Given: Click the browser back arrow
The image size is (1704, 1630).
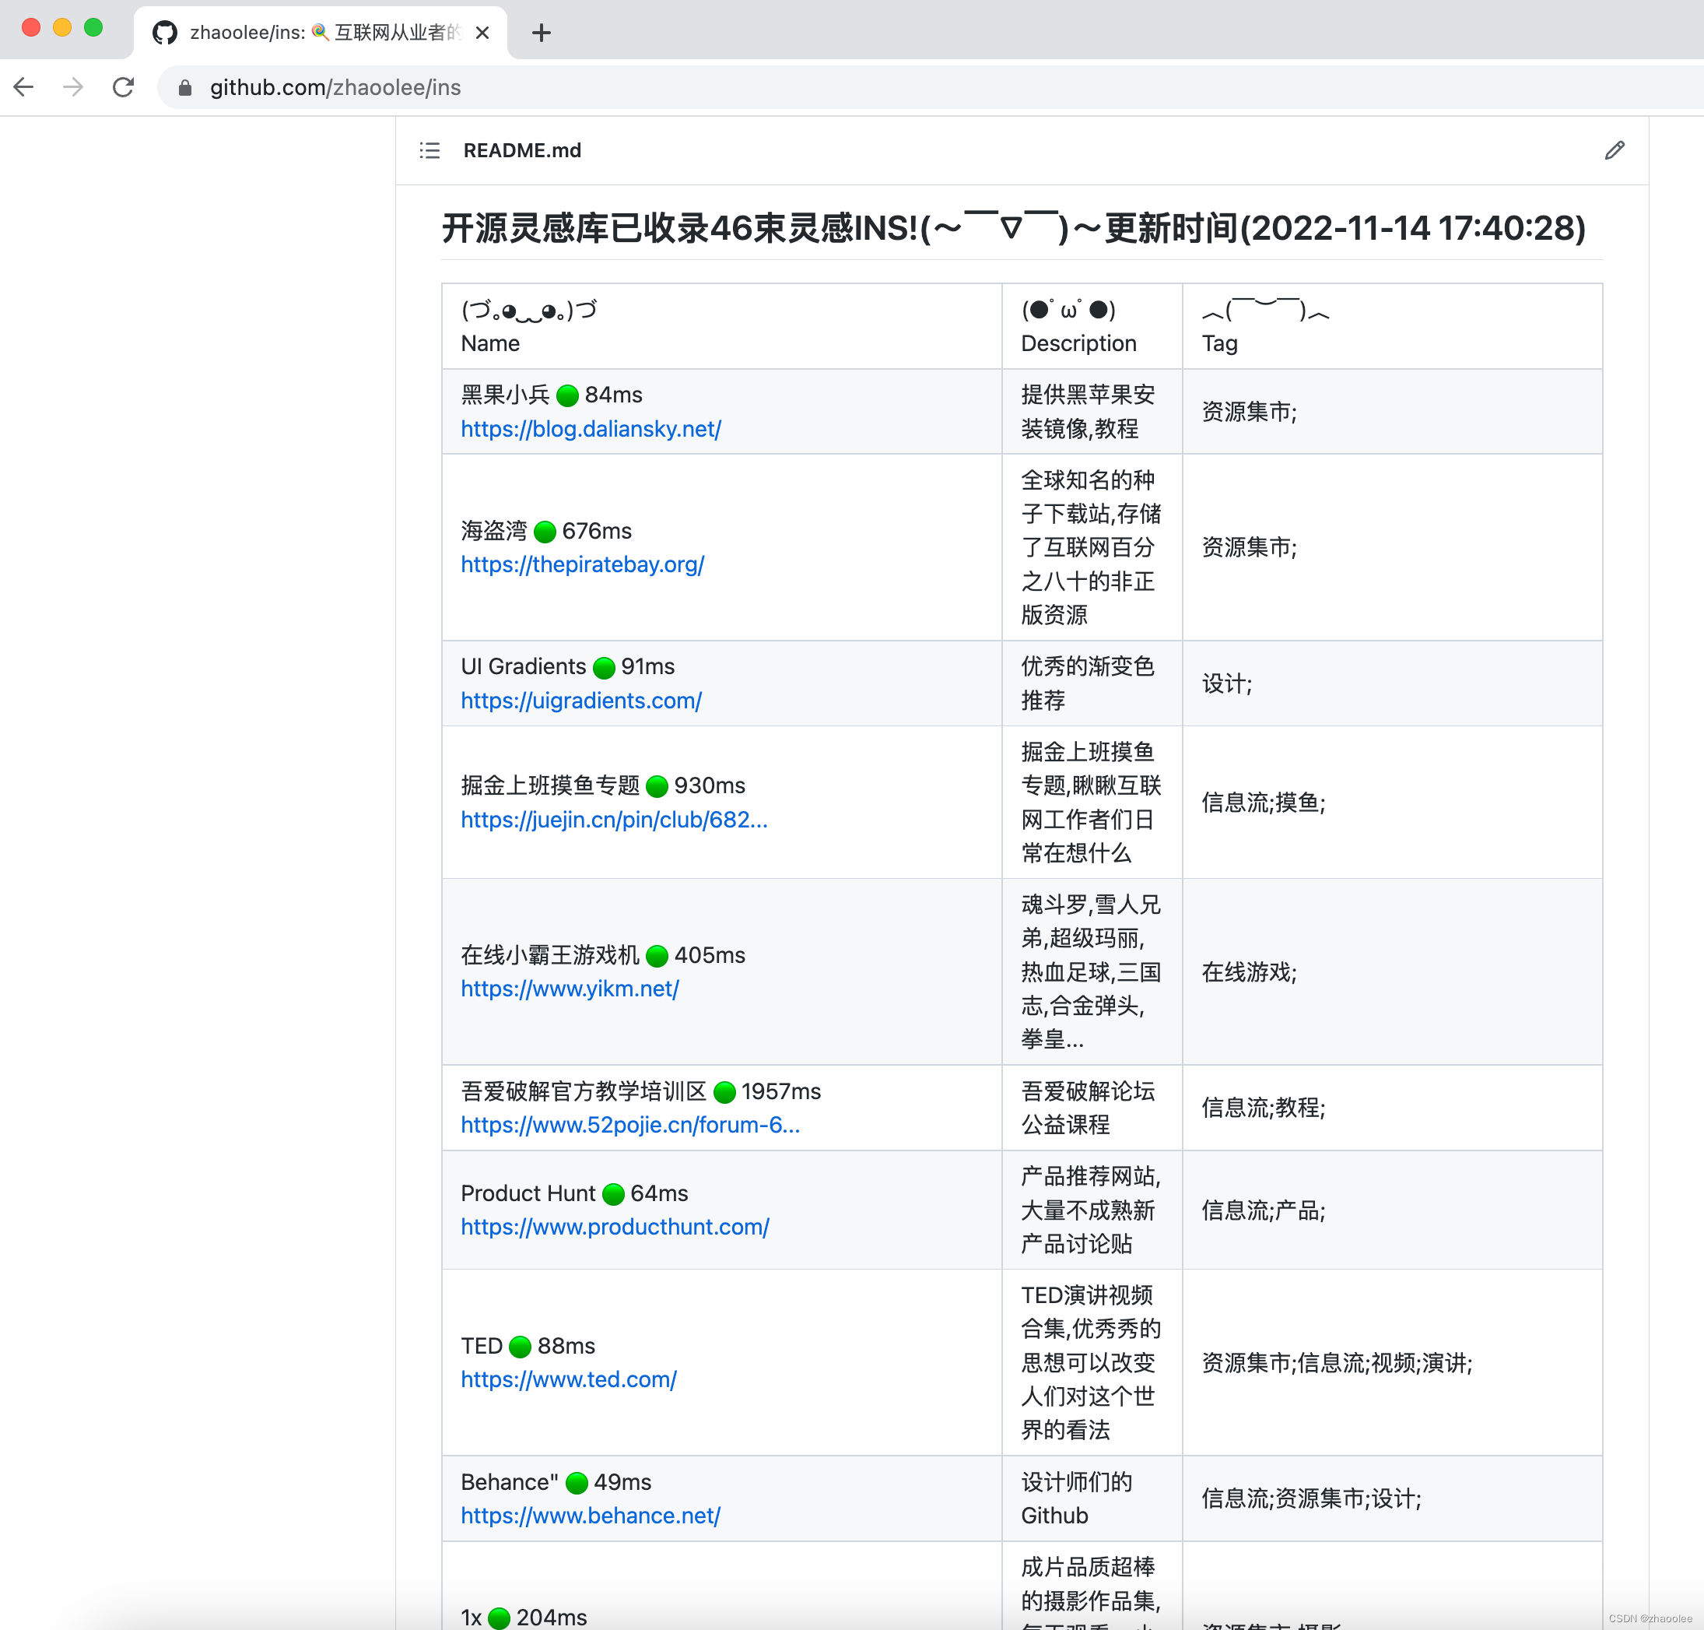Looking at the screenshot, I should coord(24,87).
